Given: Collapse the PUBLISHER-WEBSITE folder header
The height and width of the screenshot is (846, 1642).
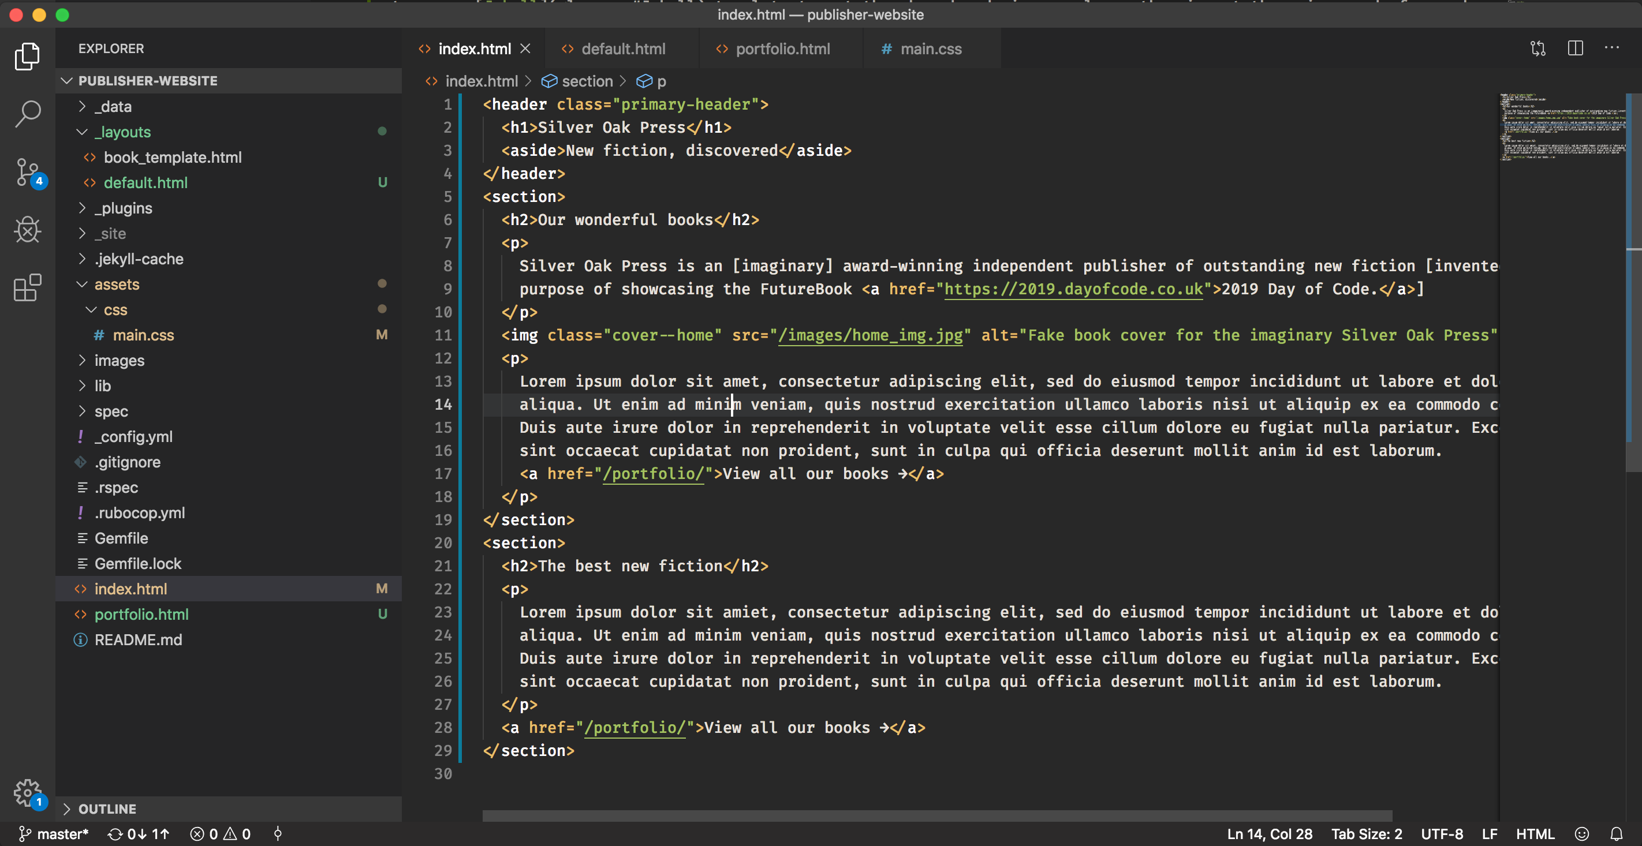Looking at the screenshot, I should click(x=229, y=80).
